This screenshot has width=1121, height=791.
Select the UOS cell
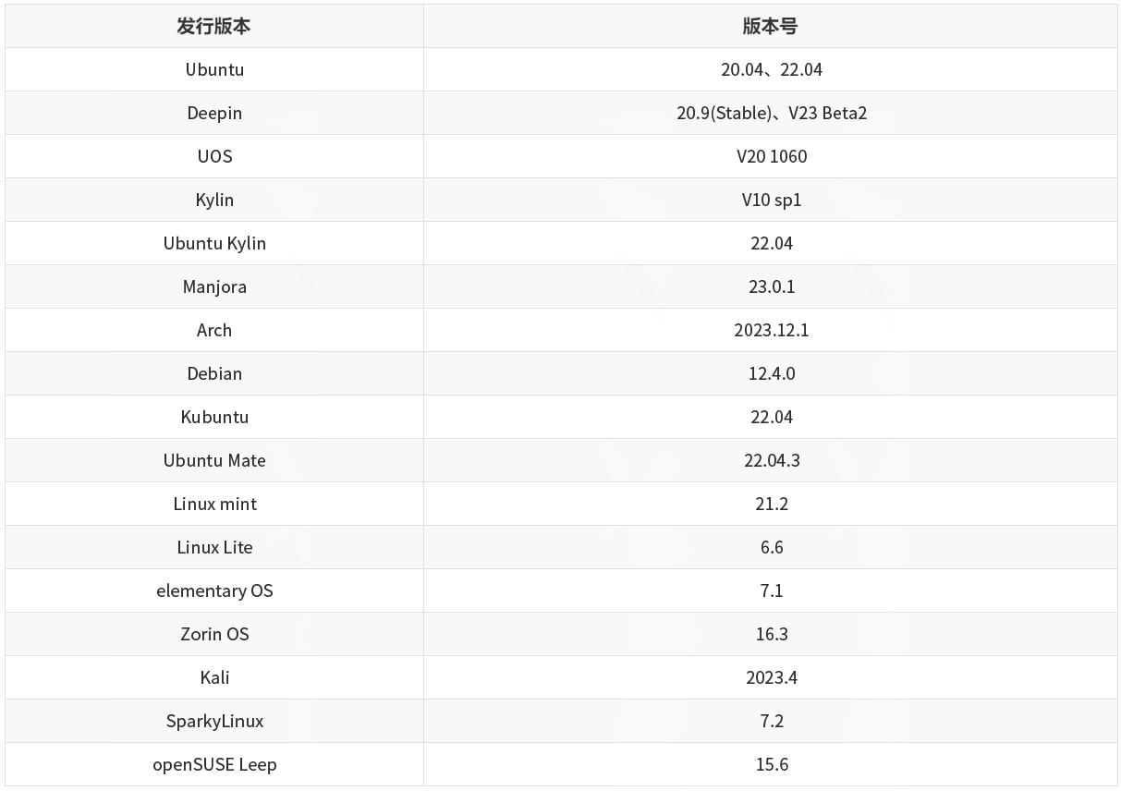[x=214, y=156]
